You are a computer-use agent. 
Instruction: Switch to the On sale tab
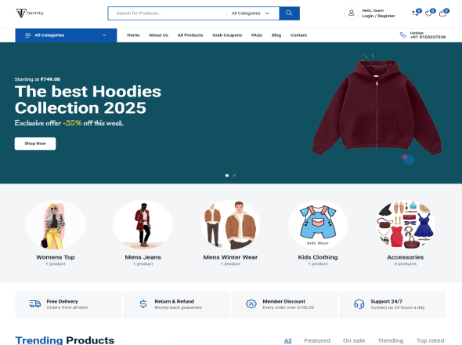pyautogui.click(x=354, y=340)
